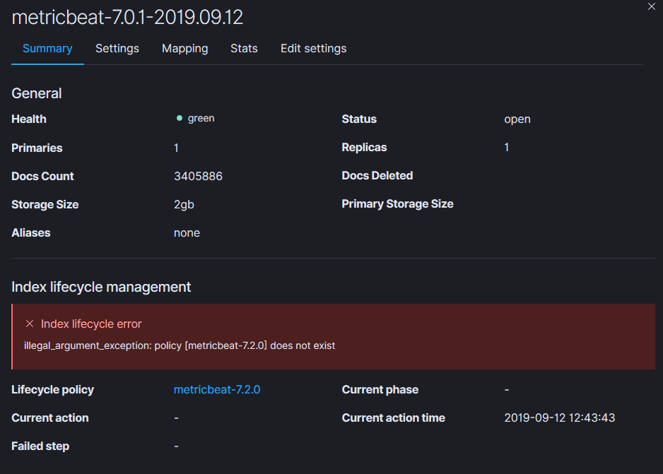Click the Storage Size value 2gb
Viewport: 663px width, 474px height.
[184, 204]
